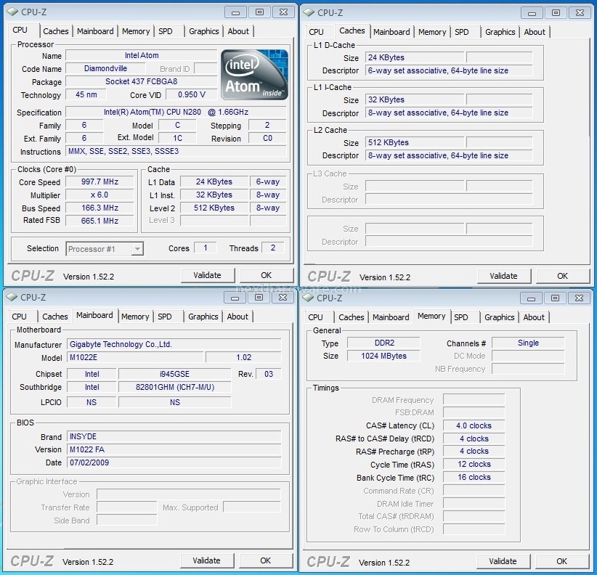Select 'Gigabyte Technology Co.,Ltd.' manufacturer field

[x=174, y=344]
